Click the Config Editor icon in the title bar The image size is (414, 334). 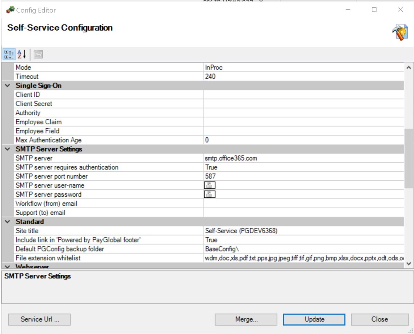[9, 10]
